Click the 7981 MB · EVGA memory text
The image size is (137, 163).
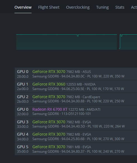pyautogui.click(x=79, y=147)
